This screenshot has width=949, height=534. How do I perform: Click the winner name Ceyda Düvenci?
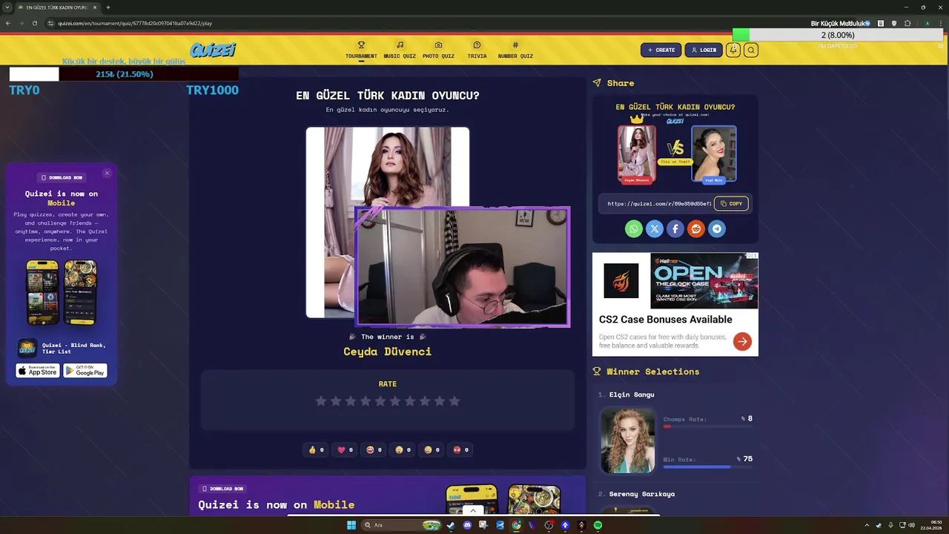387,352
